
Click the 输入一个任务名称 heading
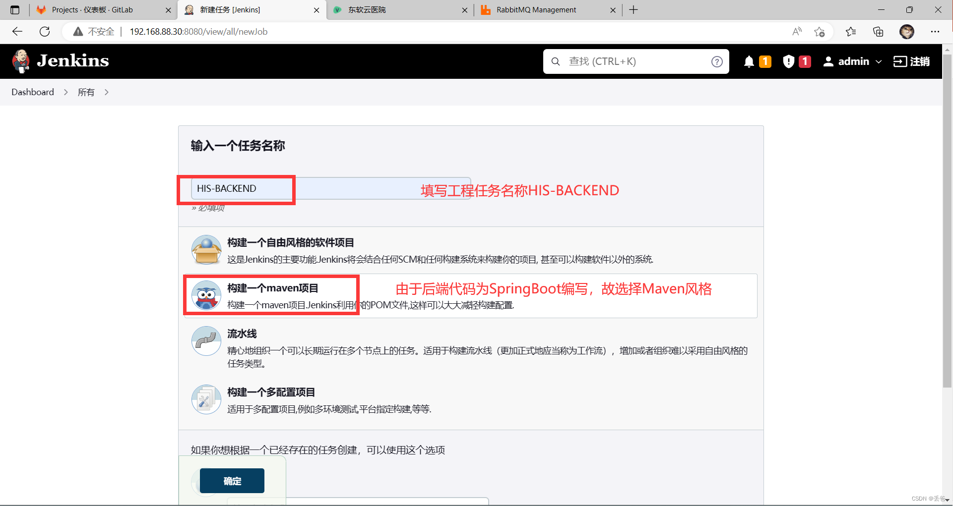coord(238,146)
